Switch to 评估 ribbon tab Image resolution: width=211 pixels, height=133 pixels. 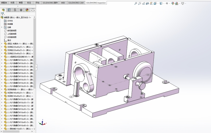[37, 3]
